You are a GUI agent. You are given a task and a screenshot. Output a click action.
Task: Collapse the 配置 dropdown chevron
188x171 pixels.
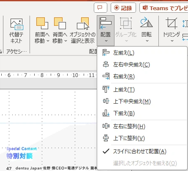click(106, 41)
